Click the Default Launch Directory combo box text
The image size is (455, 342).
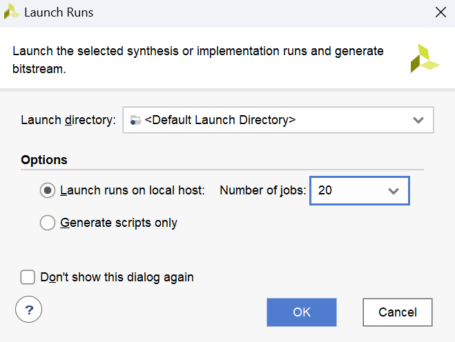pos(220,120)
